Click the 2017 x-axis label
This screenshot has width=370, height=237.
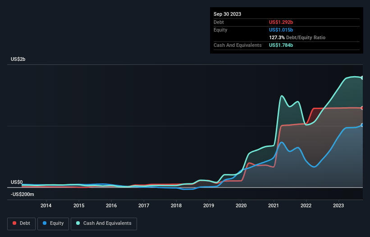point(144,205)
